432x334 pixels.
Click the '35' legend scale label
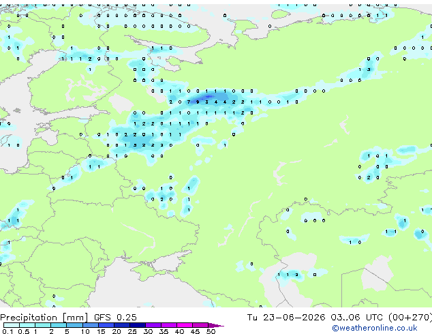pyautogui.click(x=164, y=331)
